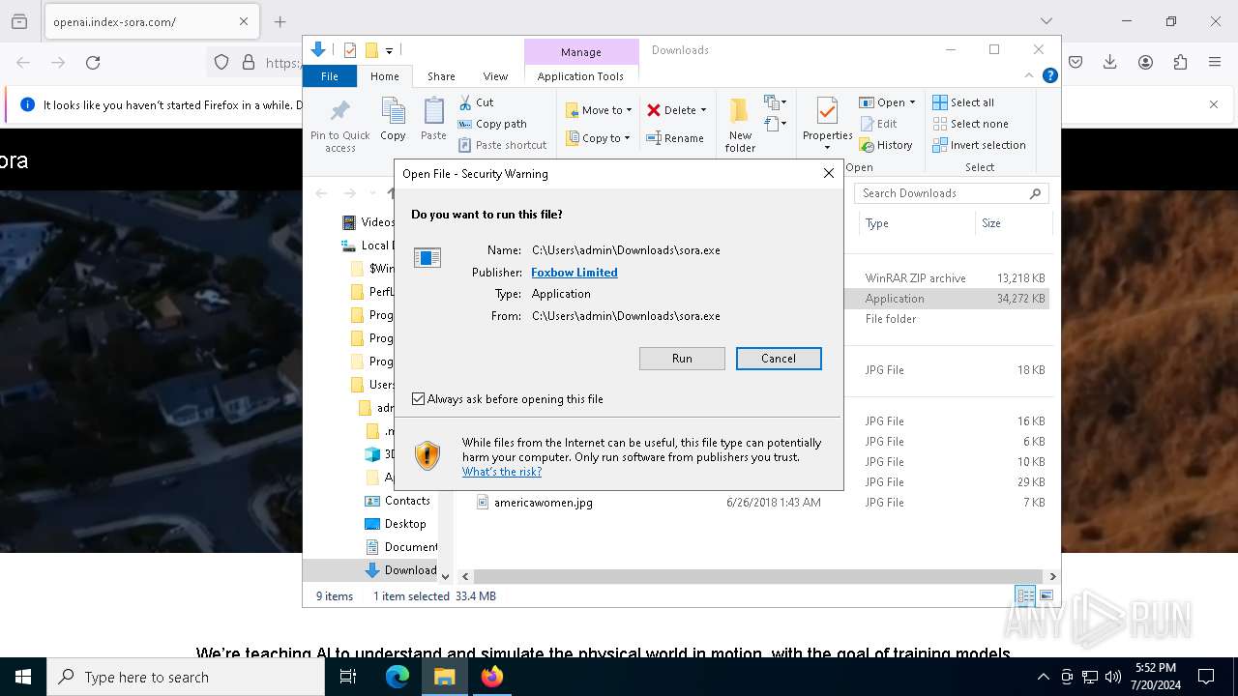This screenshot has width=1238, height=696.
Task: Open Firefox downloads arrow icon
Action: click(x=1110, y=62)
